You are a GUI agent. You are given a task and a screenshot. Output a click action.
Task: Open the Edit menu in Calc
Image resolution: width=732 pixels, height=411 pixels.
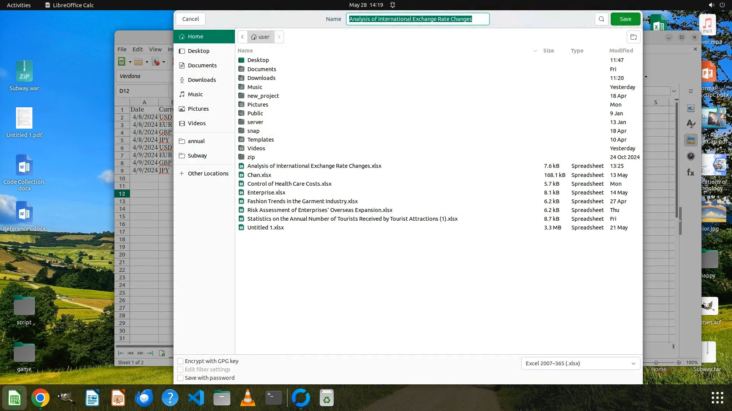(x=137, y=49)
